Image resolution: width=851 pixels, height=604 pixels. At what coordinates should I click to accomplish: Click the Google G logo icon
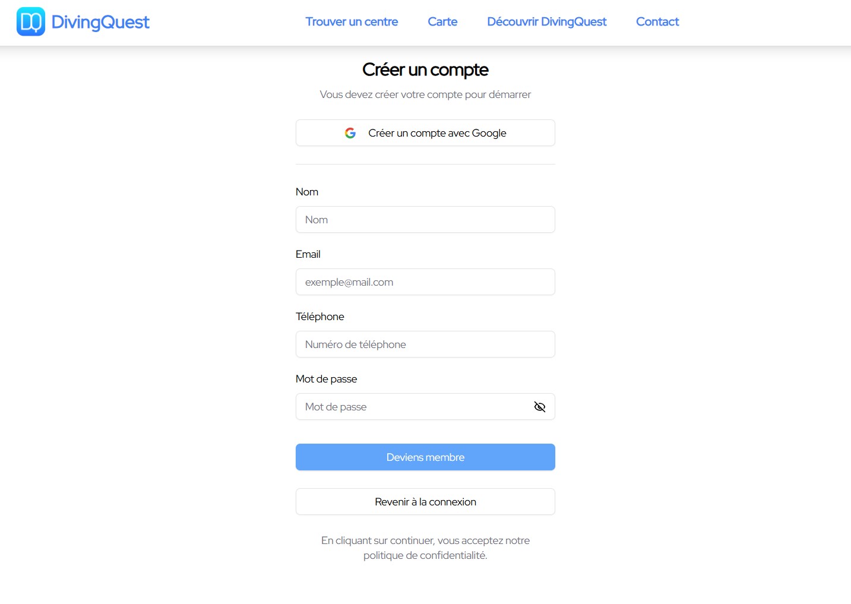point(350,133)
